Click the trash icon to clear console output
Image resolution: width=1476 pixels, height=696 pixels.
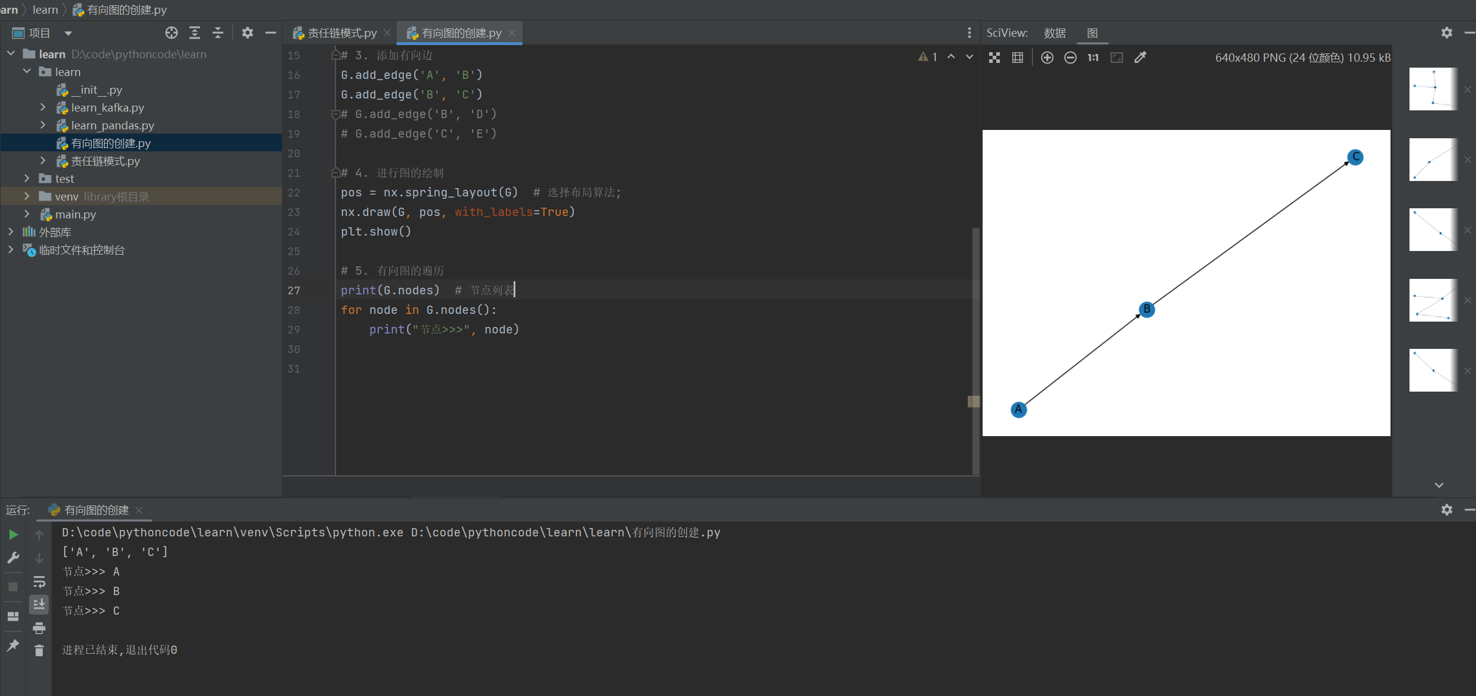(x=39, y=651)
